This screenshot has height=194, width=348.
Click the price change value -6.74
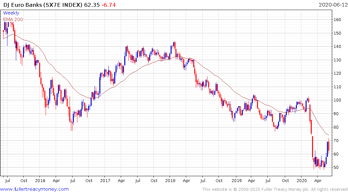pyautogui.click(x=108, y=5)
